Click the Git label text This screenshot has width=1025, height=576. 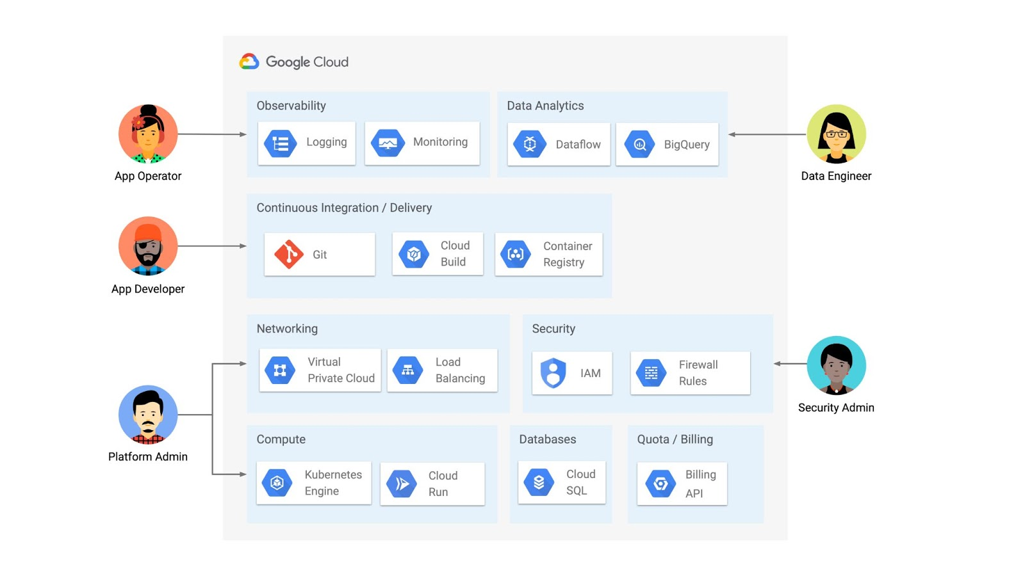pos(320,255)
